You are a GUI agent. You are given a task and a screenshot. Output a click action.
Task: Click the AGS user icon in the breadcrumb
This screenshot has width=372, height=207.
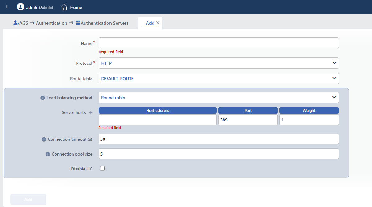(x=16, y=23)
